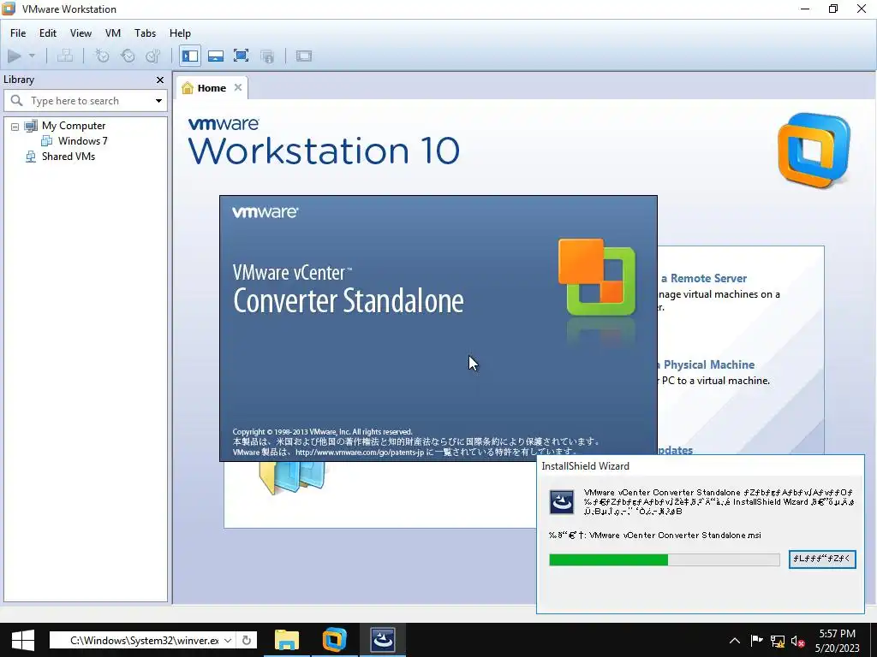Switch to InstallShield taskbar icon
The image size is (877, 657).
[383, 640]
